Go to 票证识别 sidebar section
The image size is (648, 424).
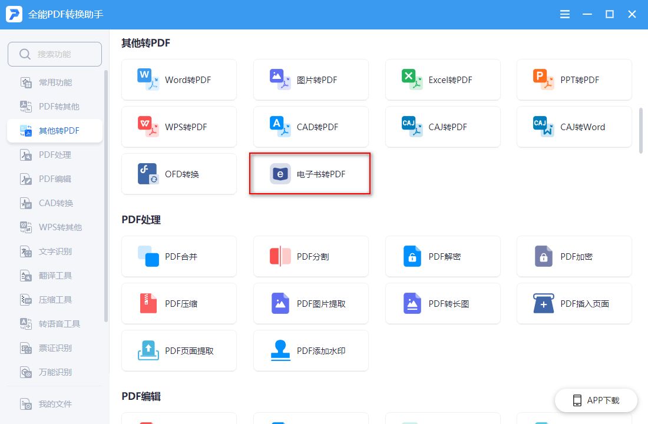pos(55,348)
